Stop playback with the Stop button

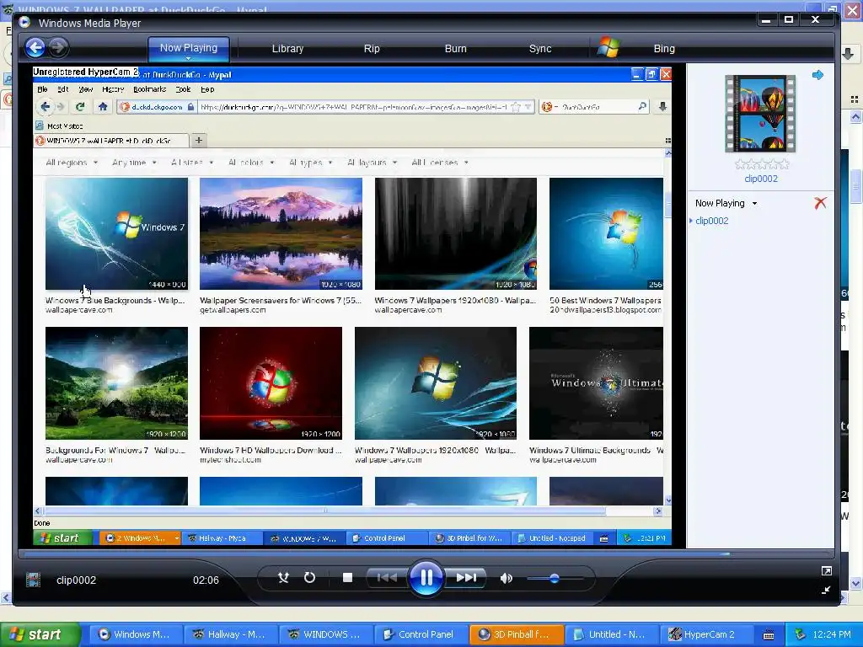click(x=347, y=578)
